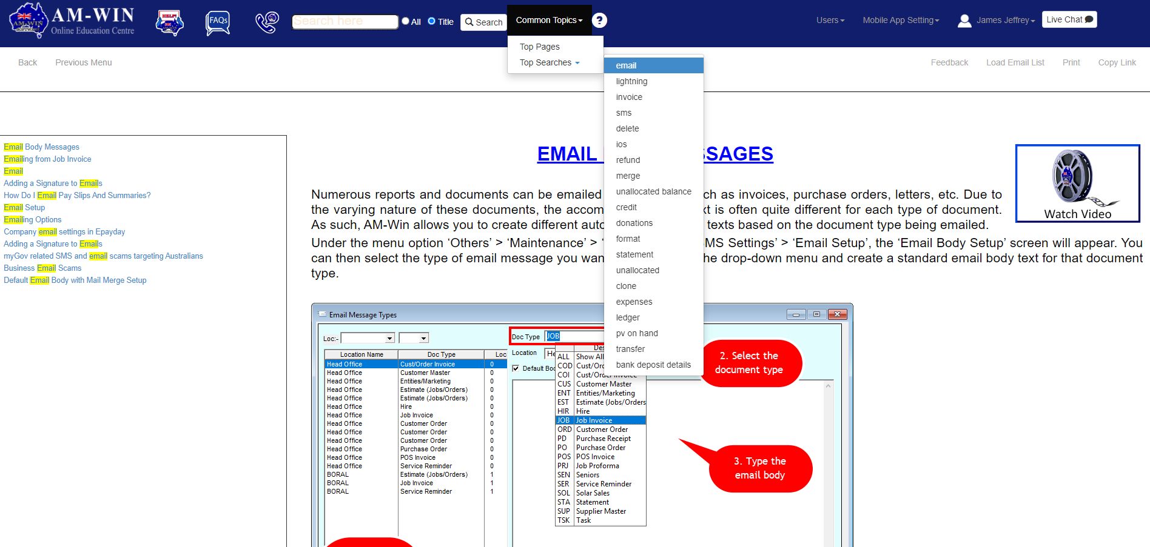
Task: Open the Help Australia map icon
Action: [x=170, y=23]
